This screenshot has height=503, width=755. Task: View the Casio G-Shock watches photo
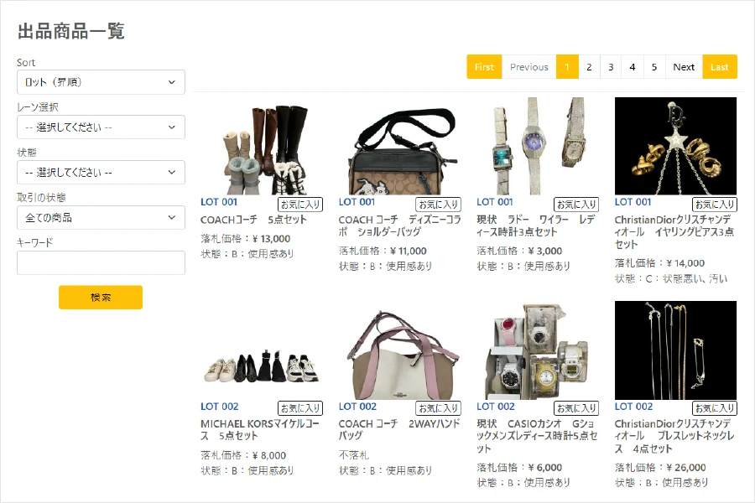538,350
